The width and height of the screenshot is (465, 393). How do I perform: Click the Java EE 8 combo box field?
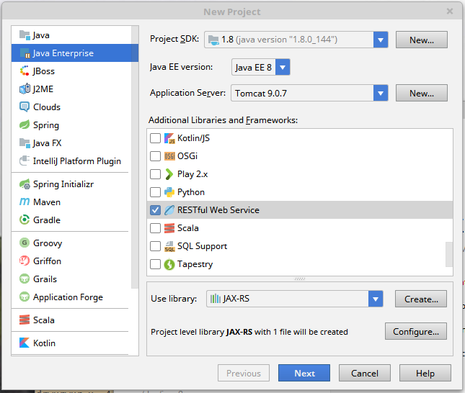[x=261, y=67]
